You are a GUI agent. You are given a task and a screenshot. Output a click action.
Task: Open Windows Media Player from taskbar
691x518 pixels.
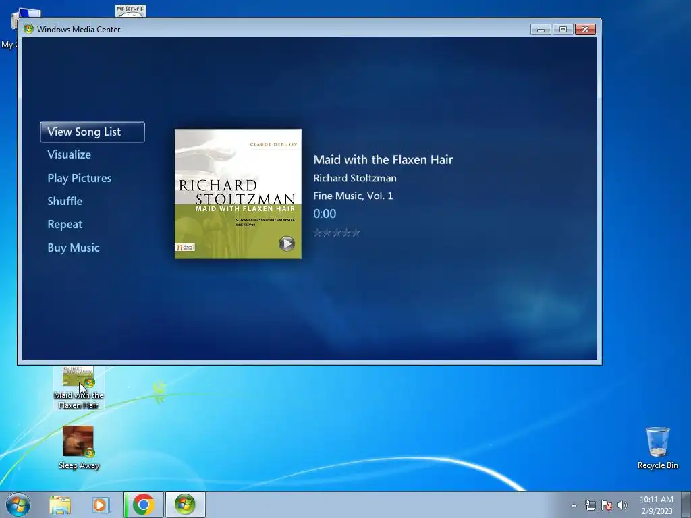point(101,505)
